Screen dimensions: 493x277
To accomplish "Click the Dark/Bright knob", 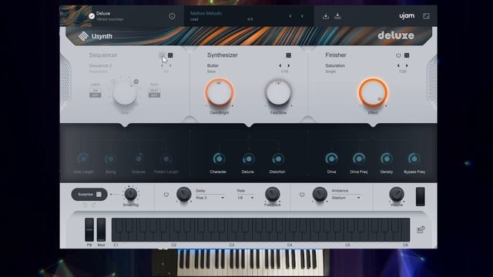I will point(219,92).
